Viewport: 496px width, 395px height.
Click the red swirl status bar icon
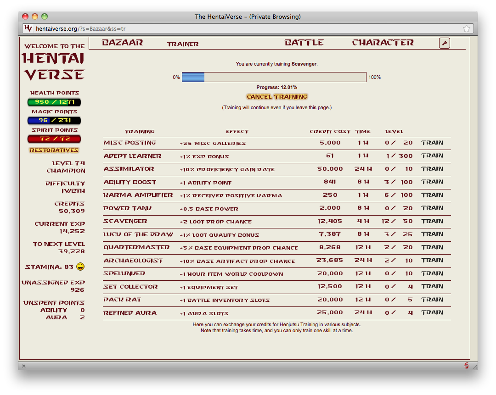pos(466,366)
